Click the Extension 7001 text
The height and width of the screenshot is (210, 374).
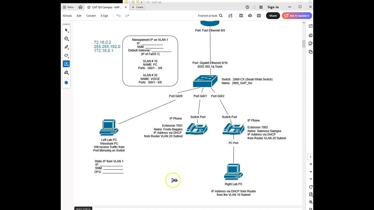pos(172,126)
